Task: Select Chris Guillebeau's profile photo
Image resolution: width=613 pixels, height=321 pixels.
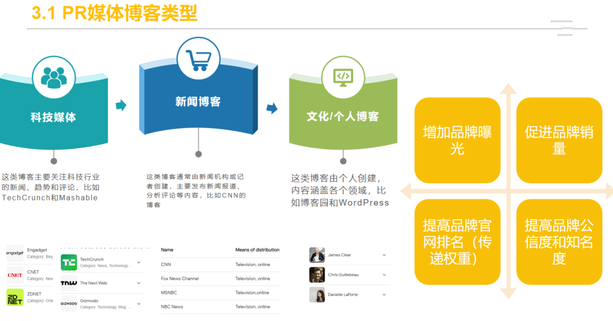Action: tap(317, 275)
